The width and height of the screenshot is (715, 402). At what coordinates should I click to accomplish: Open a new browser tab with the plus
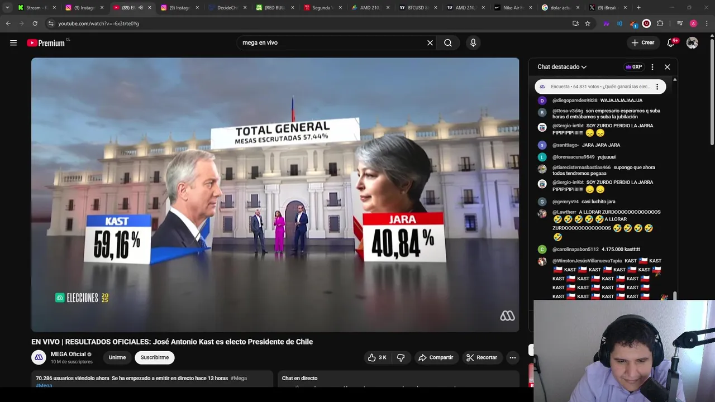[638, 8]
